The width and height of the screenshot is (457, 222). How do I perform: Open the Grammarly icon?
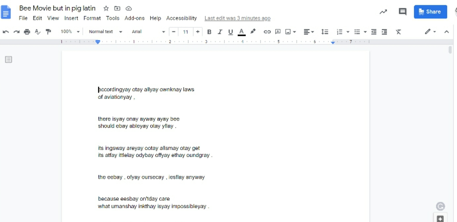pos(440,207)
